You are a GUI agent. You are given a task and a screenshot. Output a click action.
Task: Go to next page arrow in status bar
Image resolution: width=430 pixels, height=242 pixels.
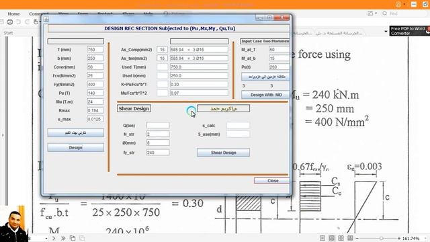[x=54, y=238]
